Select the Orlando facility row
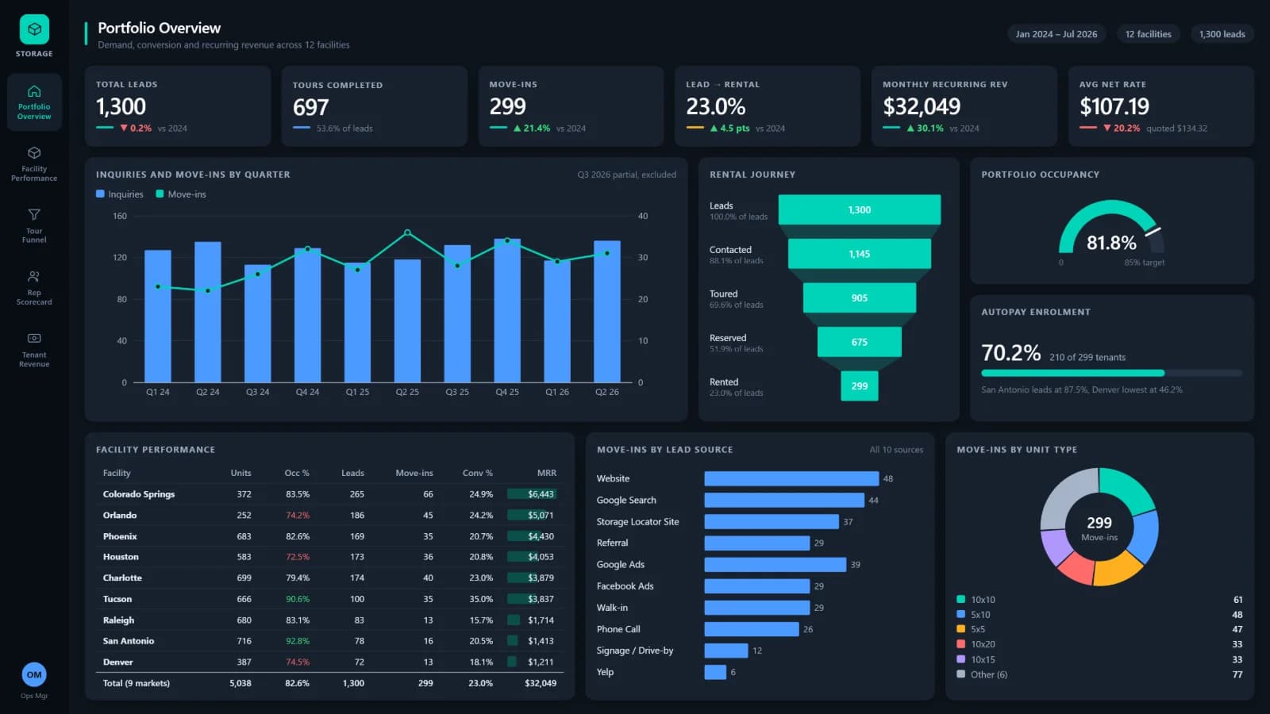Viewport: 1270px width, 714px height. coord(329,515)
